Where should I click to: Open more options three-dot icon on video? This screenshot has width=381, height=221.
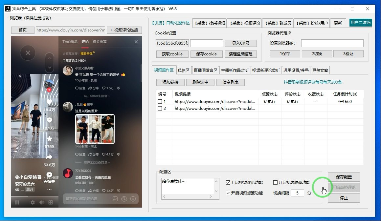[x=49, y=190]
